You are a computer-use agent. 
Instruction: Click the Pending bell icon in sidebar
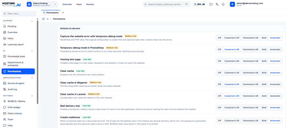click(5, 26)
